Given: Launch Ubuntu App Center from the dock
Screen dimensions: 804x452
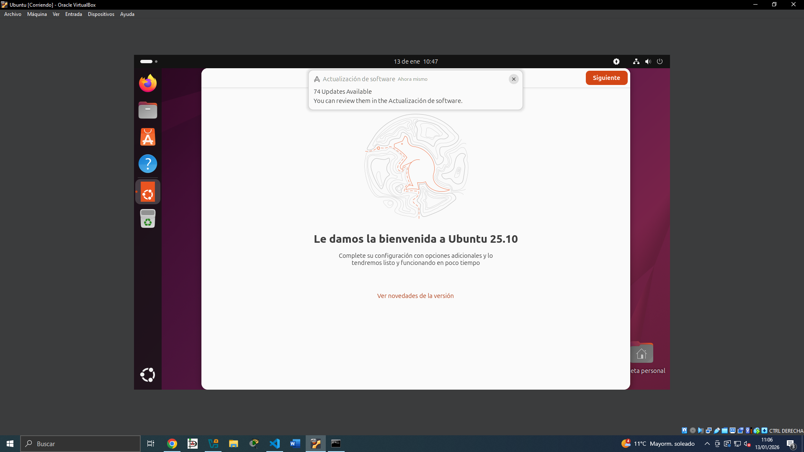Looking at the screenshot, I should point(148,137).
